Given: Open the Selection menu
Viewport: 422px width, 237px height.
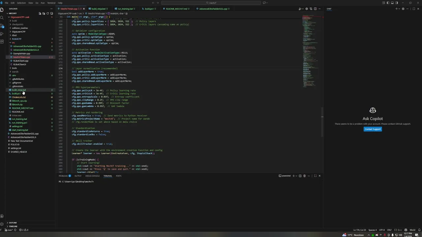Looking at the screenshot, I should coord(21,3).
